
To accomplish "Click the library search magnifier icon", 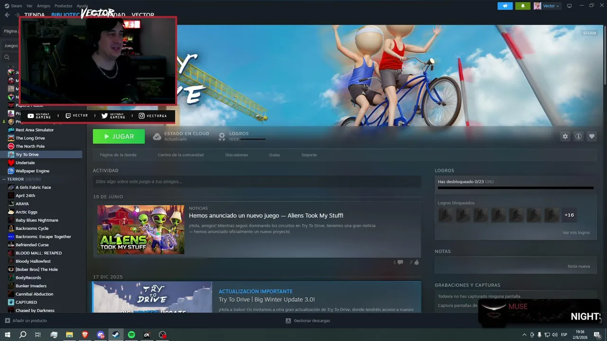I will (x=7, y=57).
